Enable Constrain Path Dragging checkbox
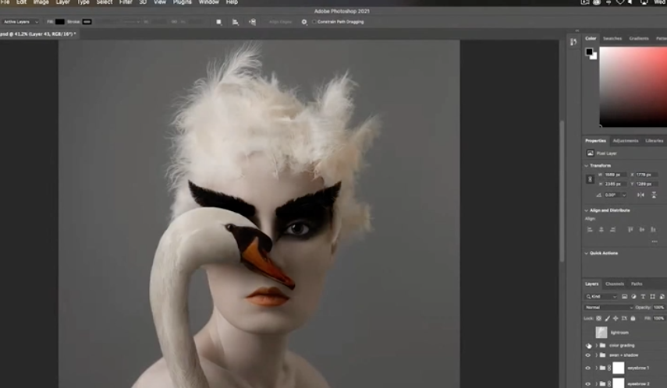This screenshot has width=667, height=388. [x=314, y=22]
